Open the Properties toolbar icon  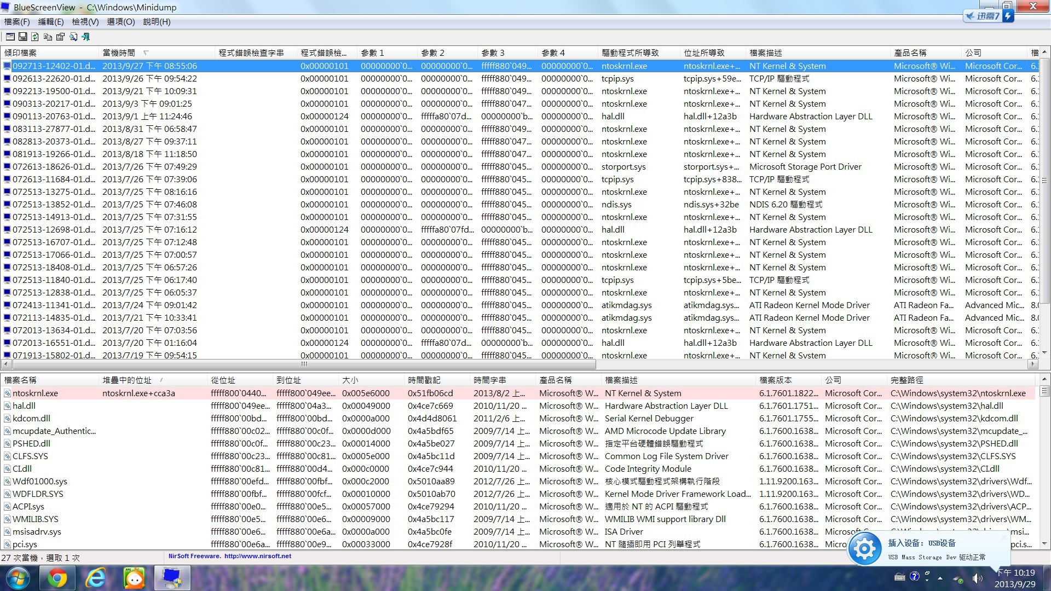pyautogui.click(x=60, y=37)
